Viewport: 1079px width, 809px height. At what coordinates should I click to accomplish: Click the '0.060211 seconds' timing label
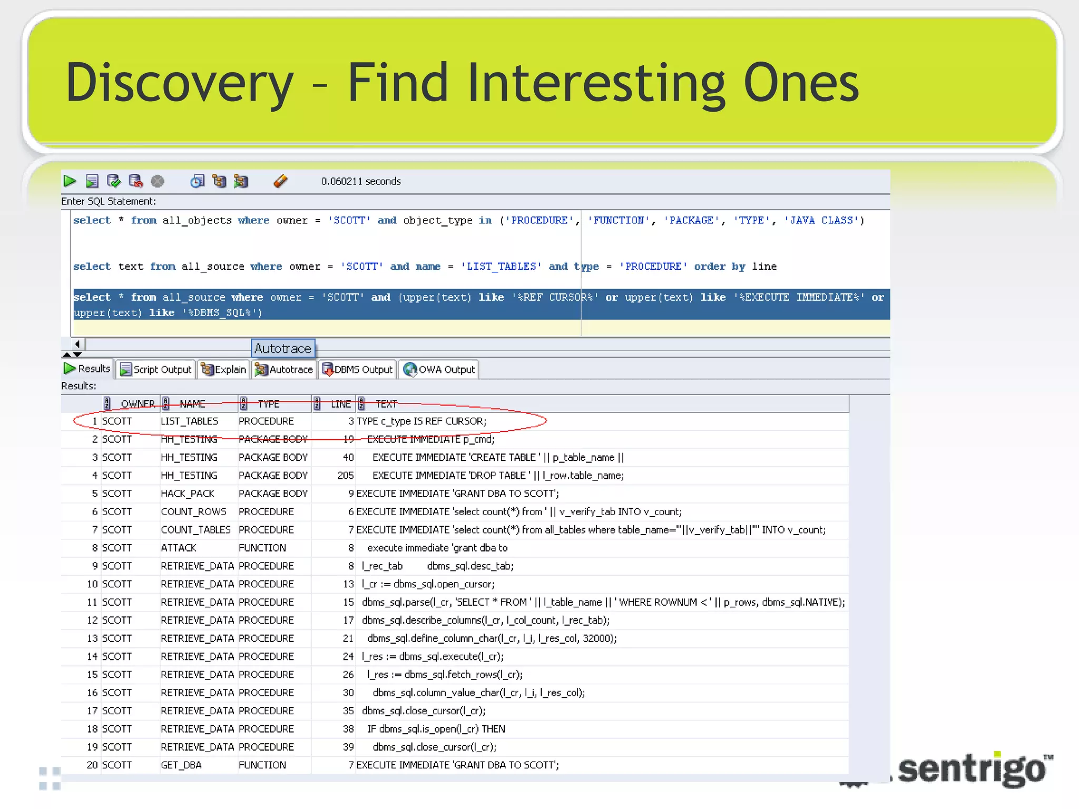coord(361,181)
